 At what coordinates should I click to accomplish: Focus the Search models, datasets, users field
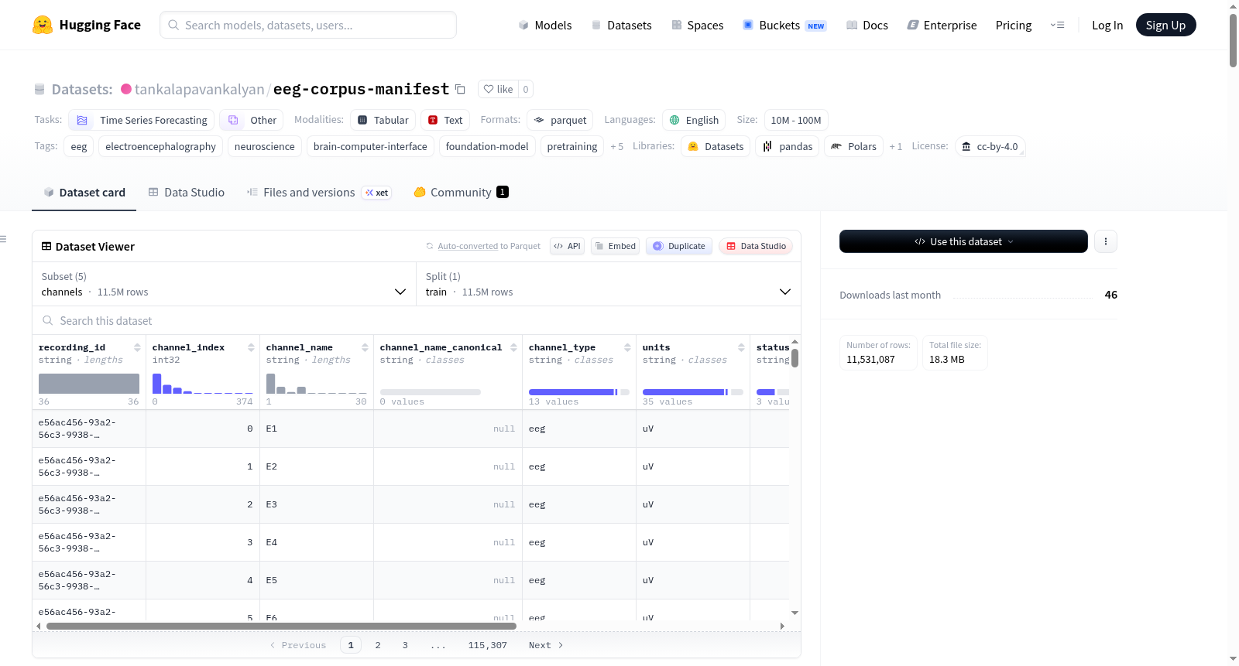pos(308,25)
